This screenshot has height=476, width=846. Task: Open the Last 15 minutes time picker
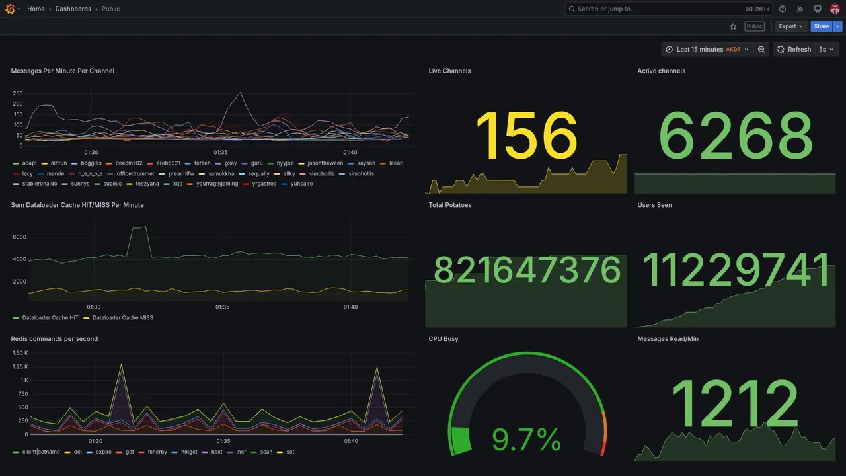point(707,50)
